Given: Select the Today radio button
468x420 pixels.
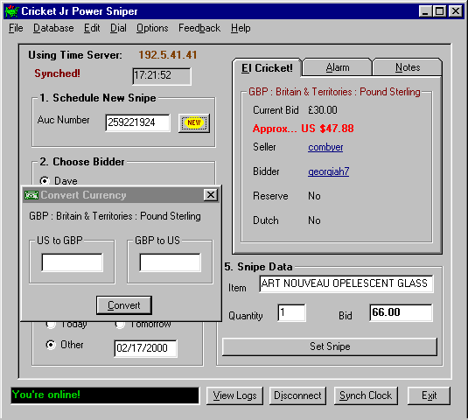Looking at the screenshot, I should tap(51, 325).
